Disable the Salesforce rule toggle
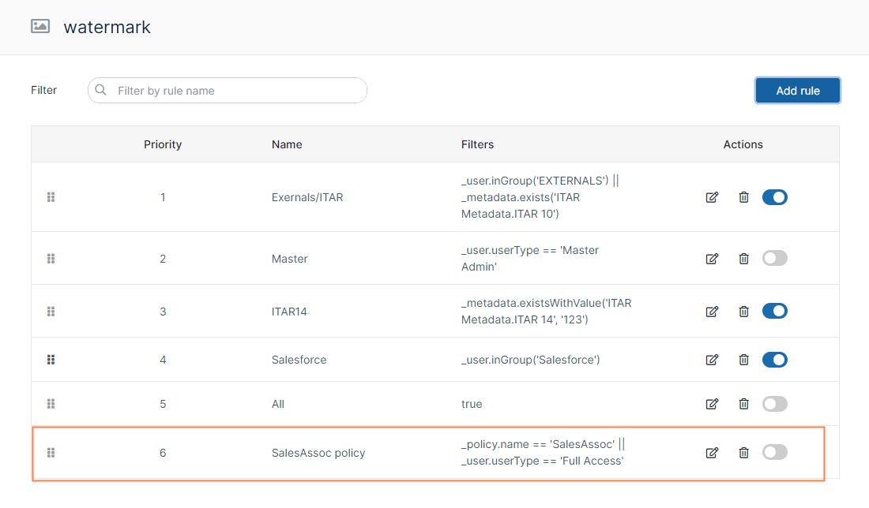 point(774,360)
